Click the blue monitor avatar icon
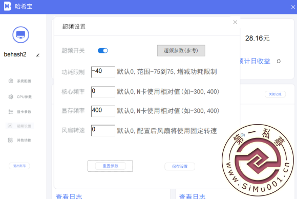 click(21, 35)
